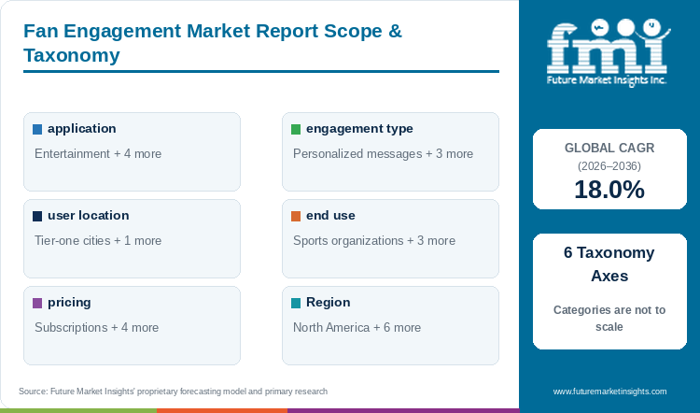
Task: Open www.futuremarketinsights.com link
Action: (609, 392)
